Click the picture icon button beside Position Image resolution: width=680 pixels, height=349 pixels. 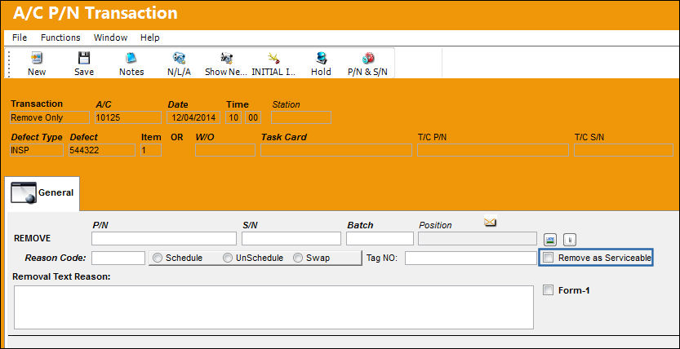[x=550, y=240]
